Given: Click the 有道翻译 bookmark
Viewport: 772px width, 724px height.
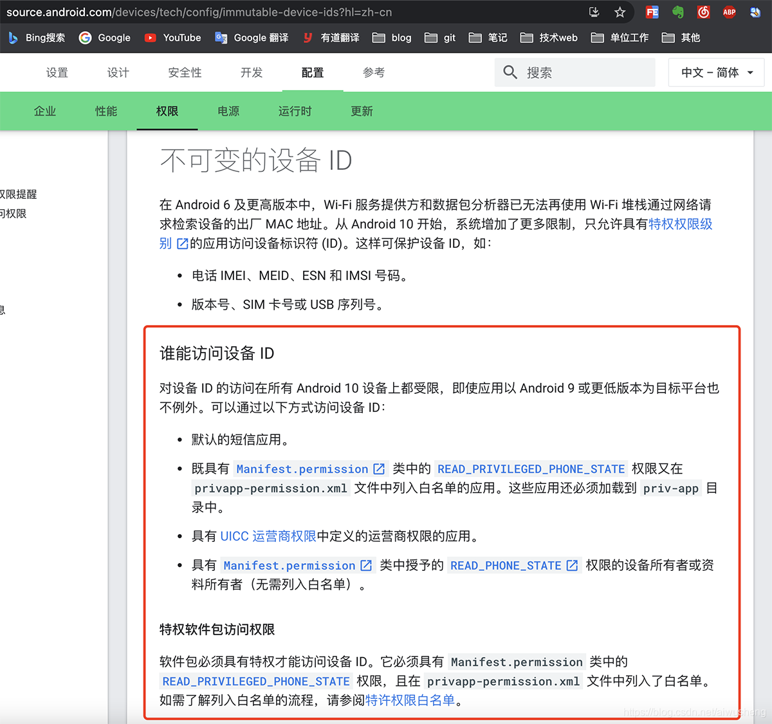Looking at the screenshot, I should point(330,37).
